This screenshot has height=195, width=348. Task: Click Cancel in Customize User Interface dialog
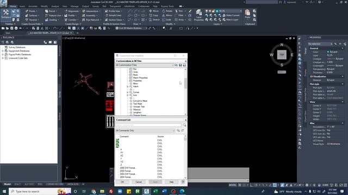pos(139,182)
